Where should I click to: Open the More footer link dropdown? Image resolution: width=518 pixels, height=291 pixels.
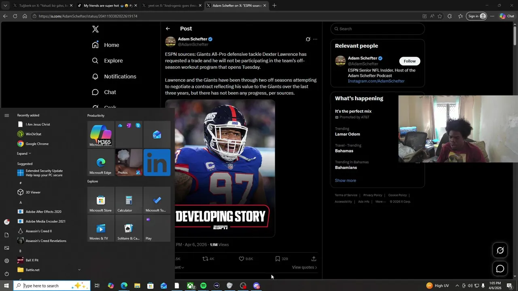(380, 202)
